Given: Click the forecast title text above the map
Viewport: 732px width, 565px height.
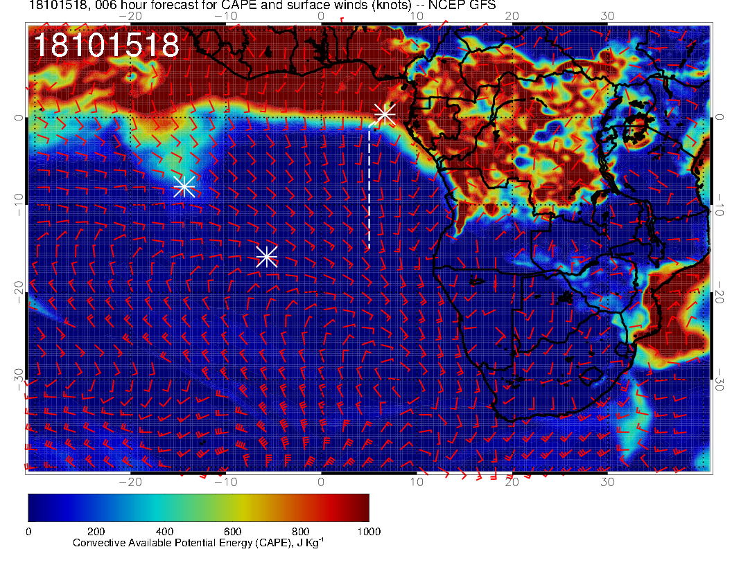Looking at the screenshot, I should coord(262,5).
